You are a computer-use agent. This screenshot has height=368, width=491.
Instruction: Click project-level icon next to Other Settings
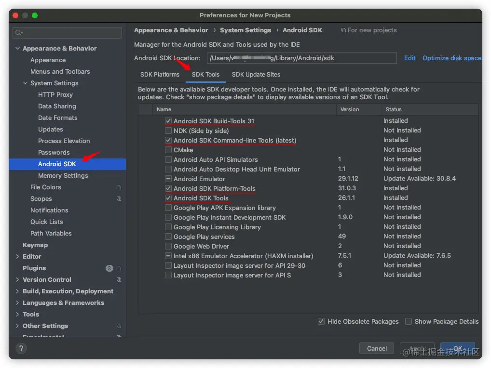coord(119,326)
